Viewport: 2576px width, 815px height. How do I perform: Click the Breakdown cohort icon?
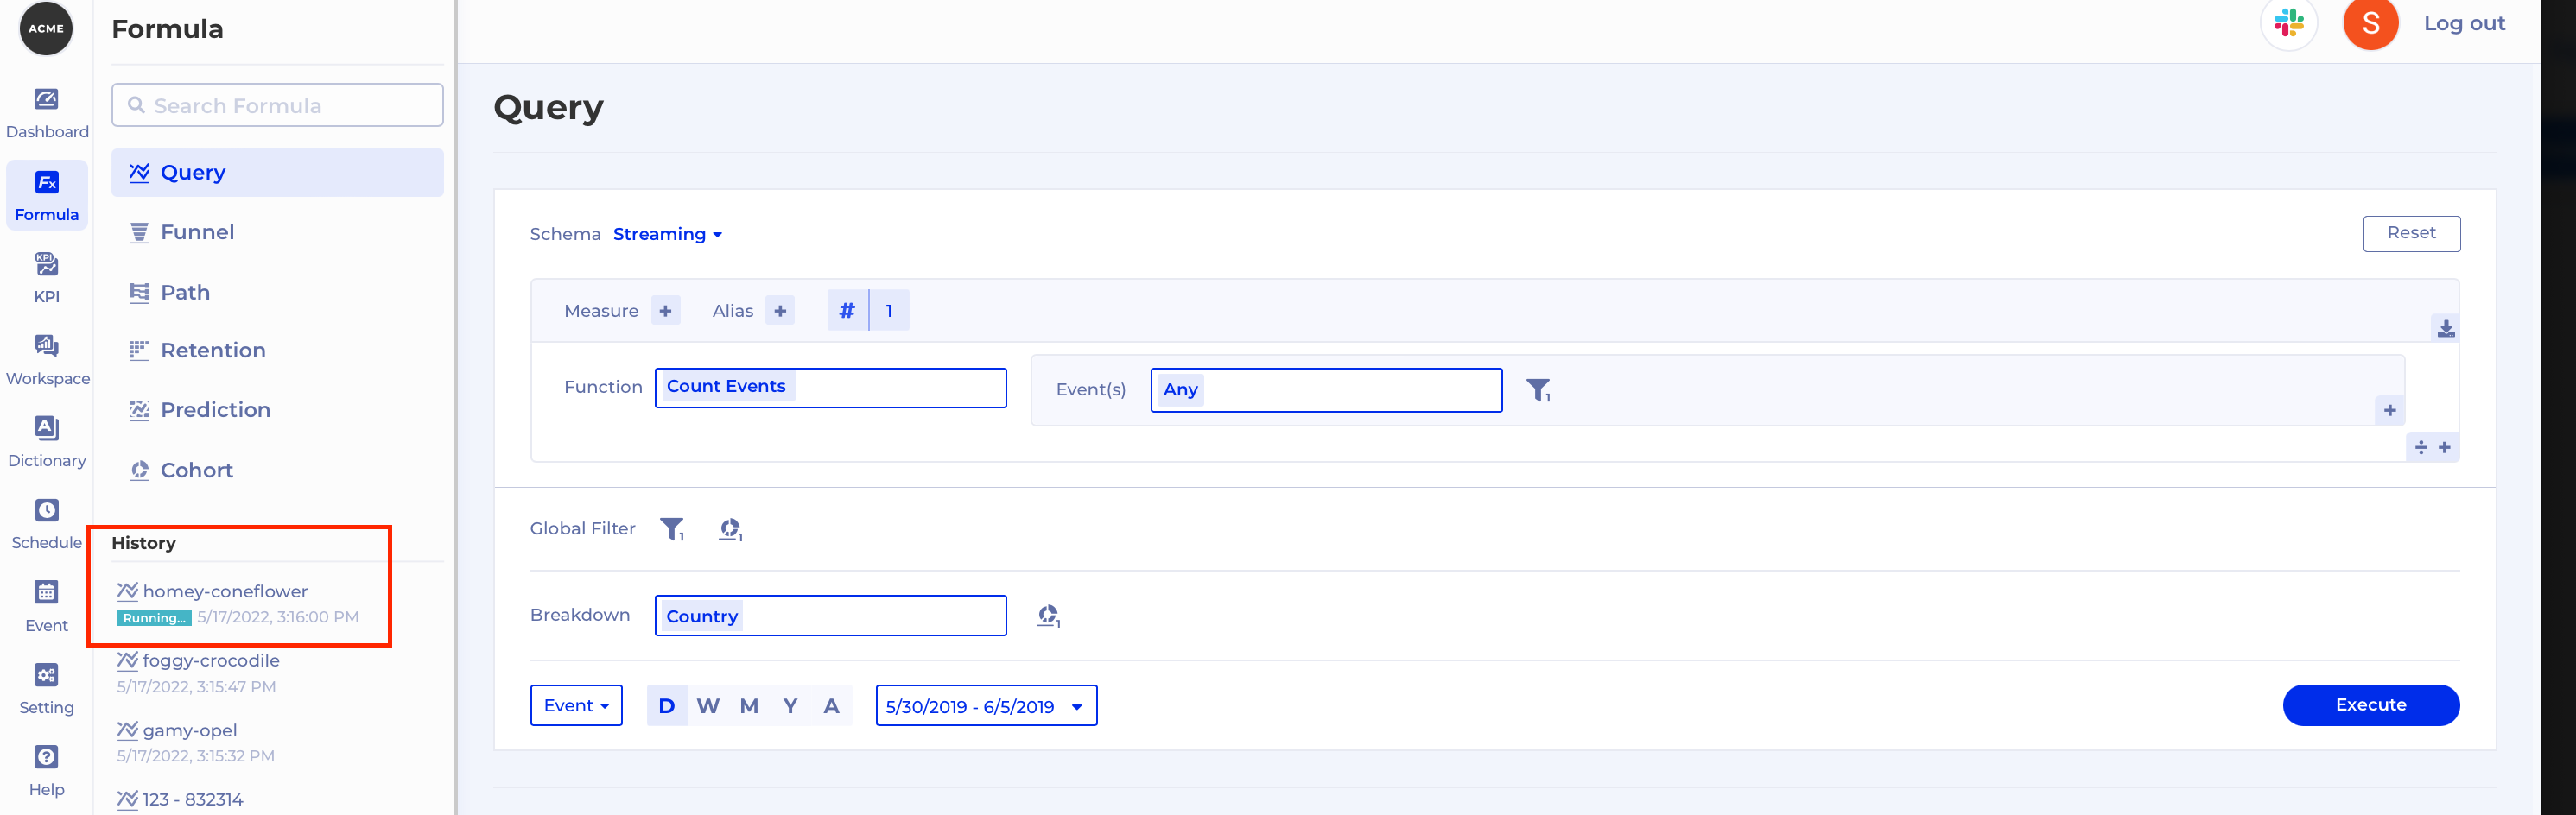1048,615
